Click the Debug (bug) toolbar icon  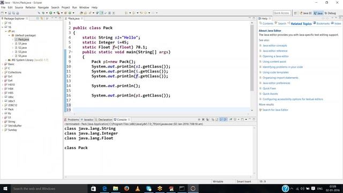tap(43, 13)
